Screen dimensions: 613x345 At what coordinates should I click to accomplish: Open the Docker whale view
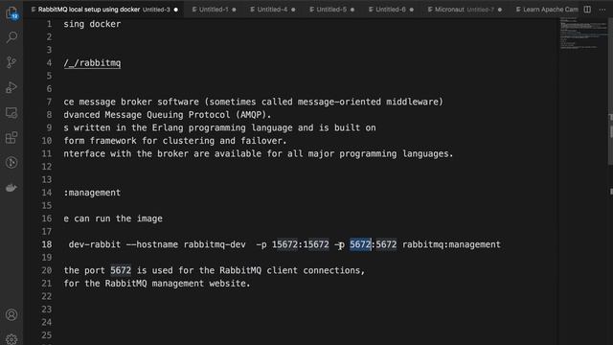tap(11, 188)
